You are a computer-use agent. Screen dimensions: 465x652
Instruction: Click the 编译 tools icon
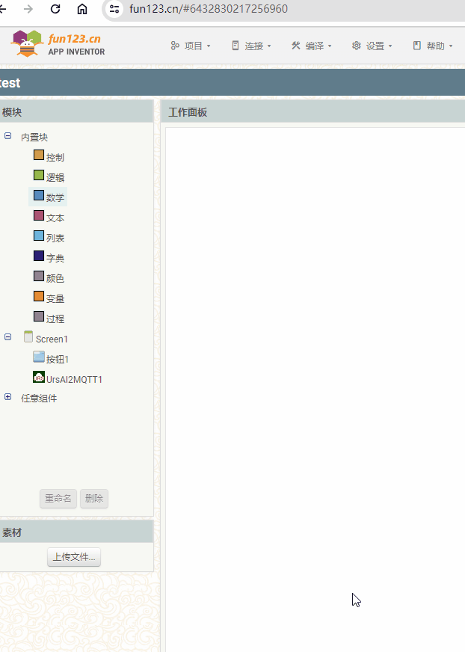pyautogui.click(x=296, y=46)
